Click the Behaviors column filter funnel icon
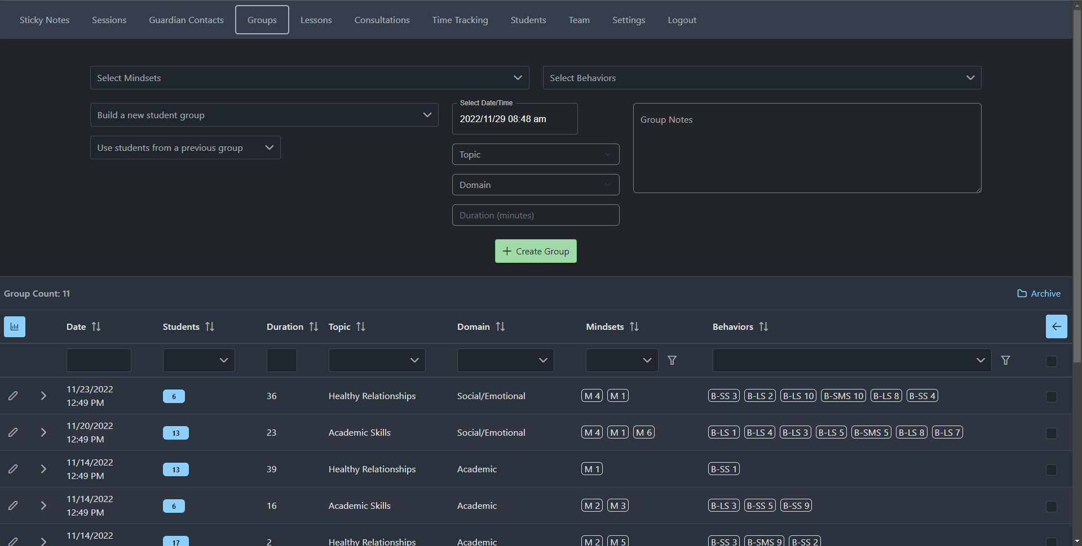The width and height of the screenshot is (1082, 546). point(1005,360)
